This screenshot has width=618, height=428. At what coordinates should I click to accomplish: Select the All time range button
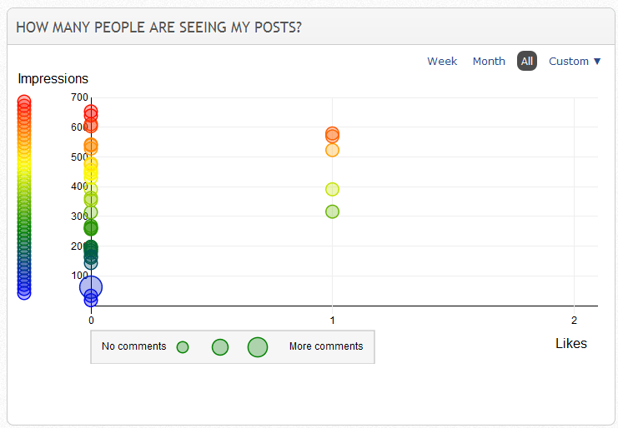[x=527, y=61]
